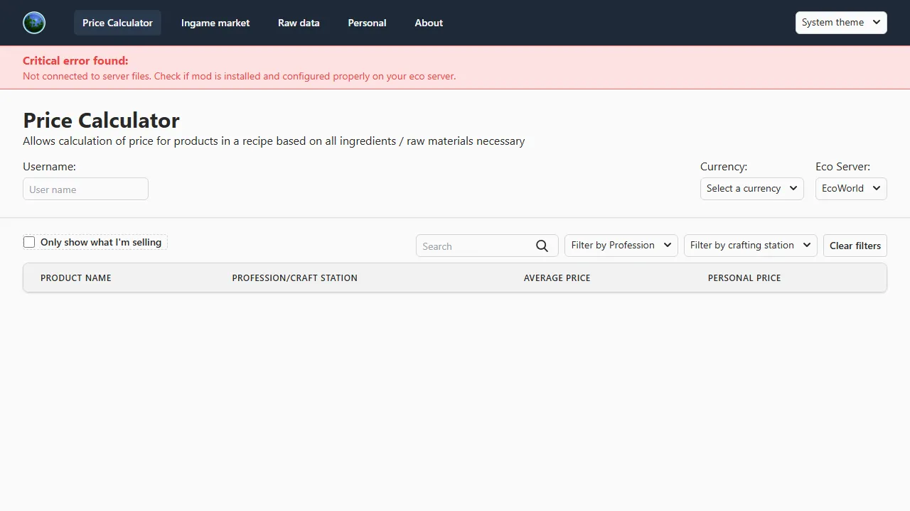Click the Eco globe logo
The image size is (910, 511).
pos(33,22)
